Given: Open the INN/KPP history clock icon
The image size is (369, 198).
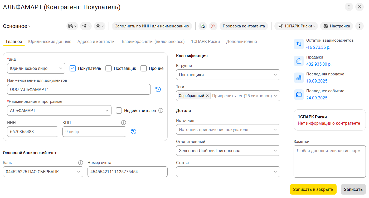Looking at the screenshot, I should (x=134, y=131).
